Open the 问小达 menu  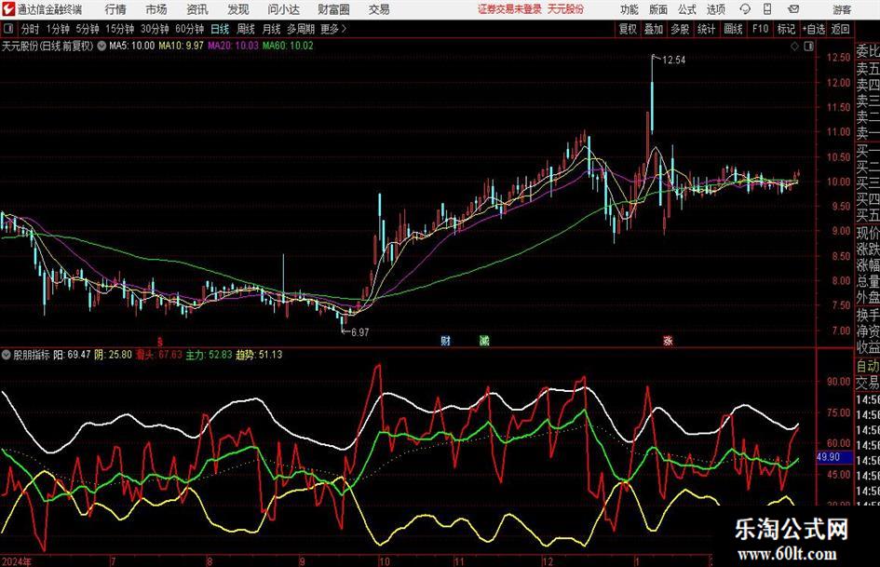(x=284, y=9)
